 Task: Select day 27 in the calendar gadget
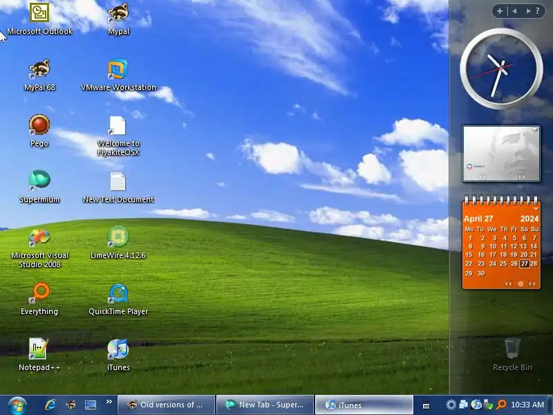tap(525, 264)
